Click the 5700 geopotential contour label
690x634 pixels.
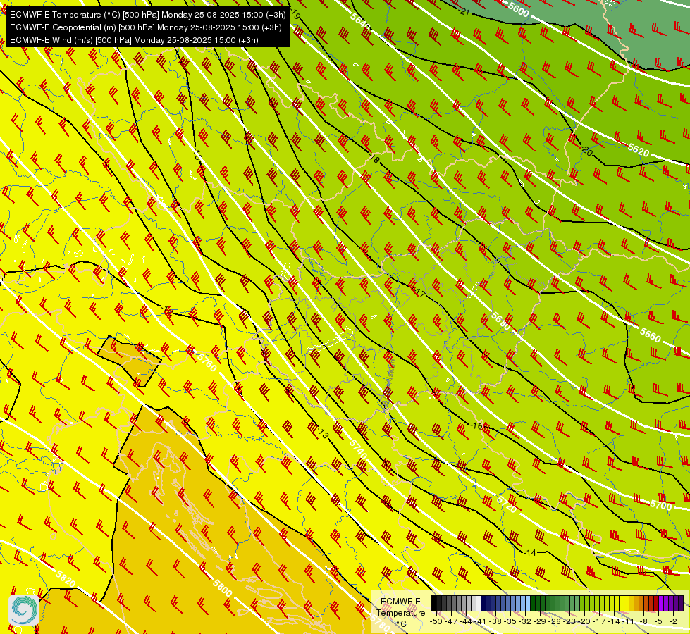(x=661, y=505)
